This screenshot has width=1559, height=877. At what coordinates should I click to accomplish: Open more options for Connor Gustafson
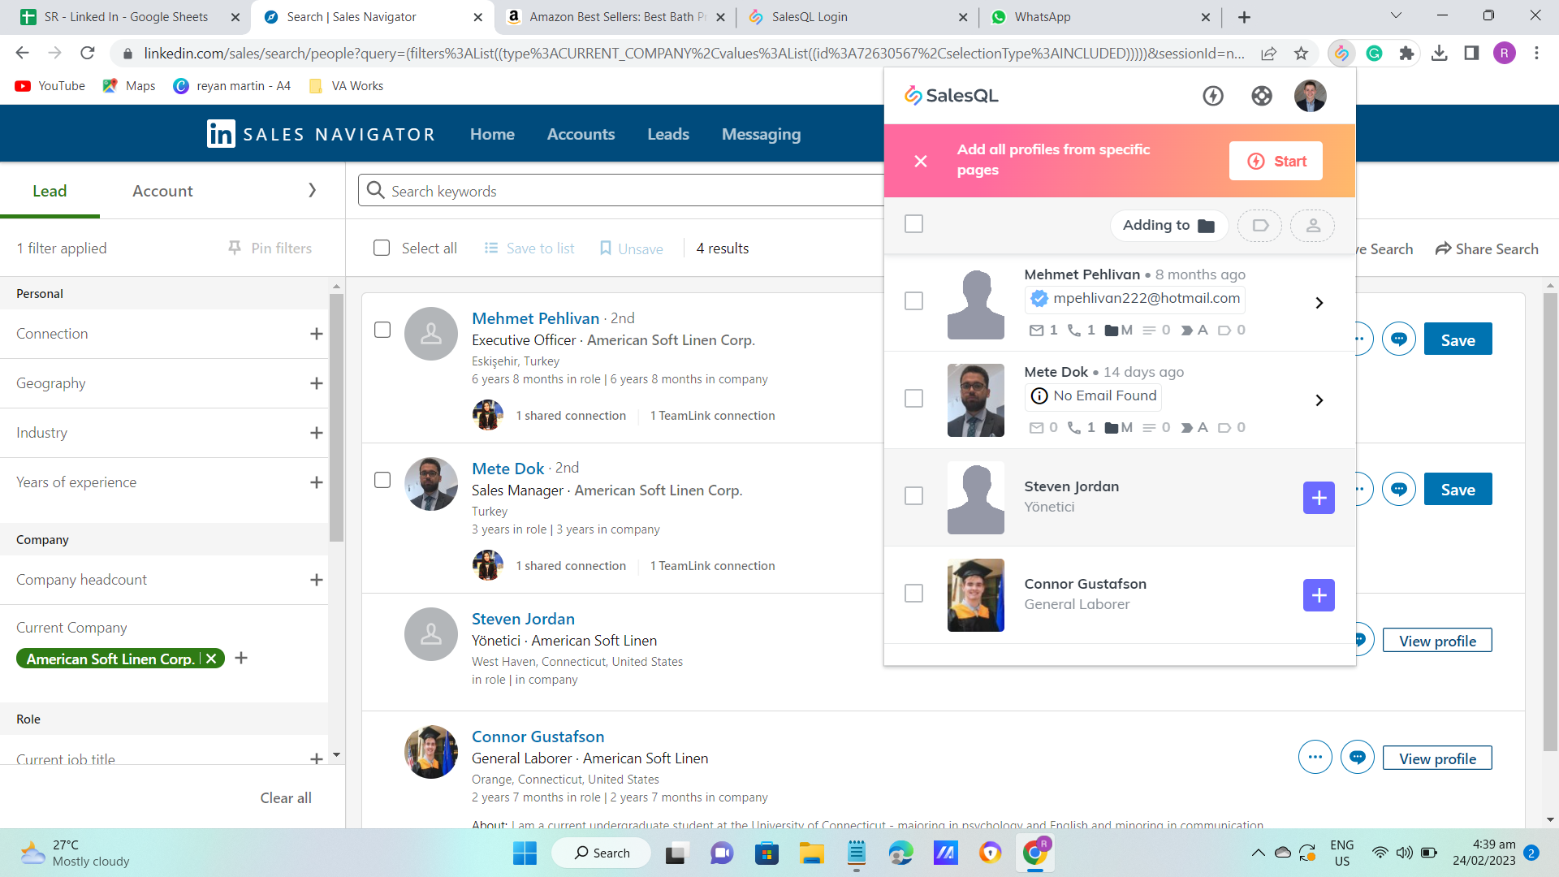pos(1315,758)
